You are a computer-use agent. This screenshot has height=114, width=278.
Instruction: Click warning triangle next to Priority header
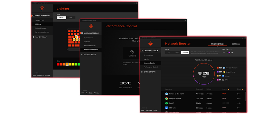tap(229, 89)
